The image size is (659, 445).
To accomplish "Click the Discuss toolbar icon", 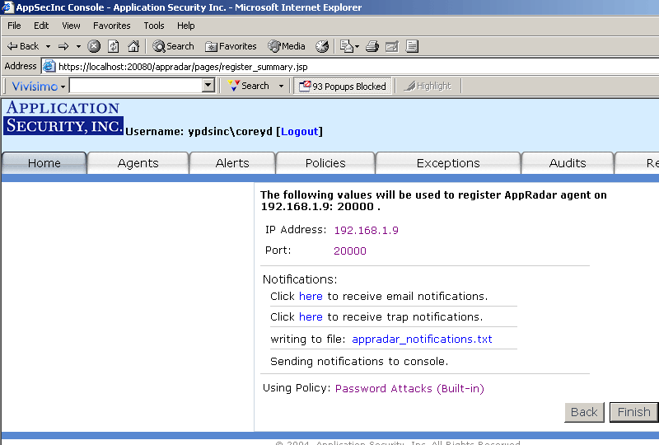I will (x=412, y=46).
